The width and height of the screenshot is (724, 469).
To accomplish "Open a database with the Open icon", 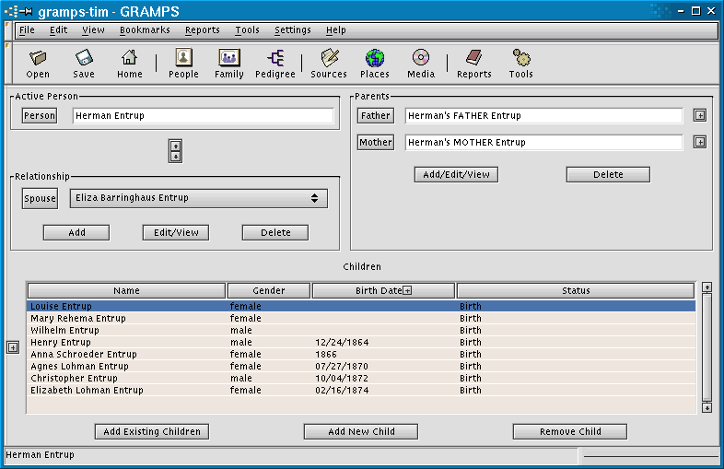I will pyautogui.click(x=38, y=64).
